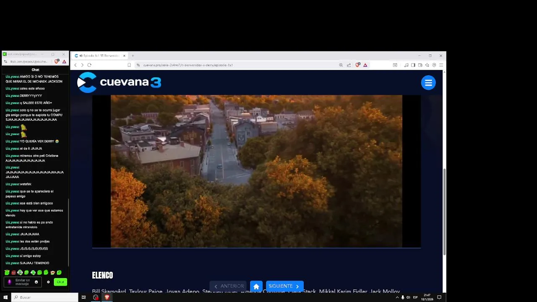The image size is (537, 302).
Task: Open Task View on the taskbar
Action: tap(83, 297)
